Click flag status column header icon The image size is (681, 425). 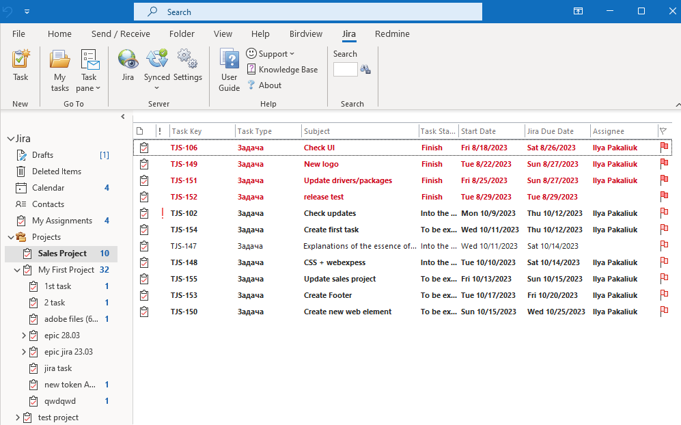663,131
